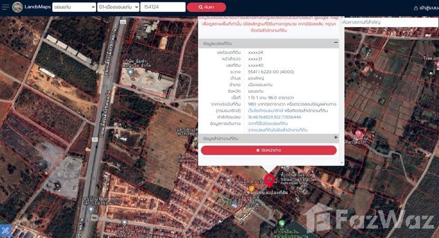The image size is (439, 238).
Task: Open the เว็บไซต์กรมธนารักษ์ link
Action: [264, 110]
